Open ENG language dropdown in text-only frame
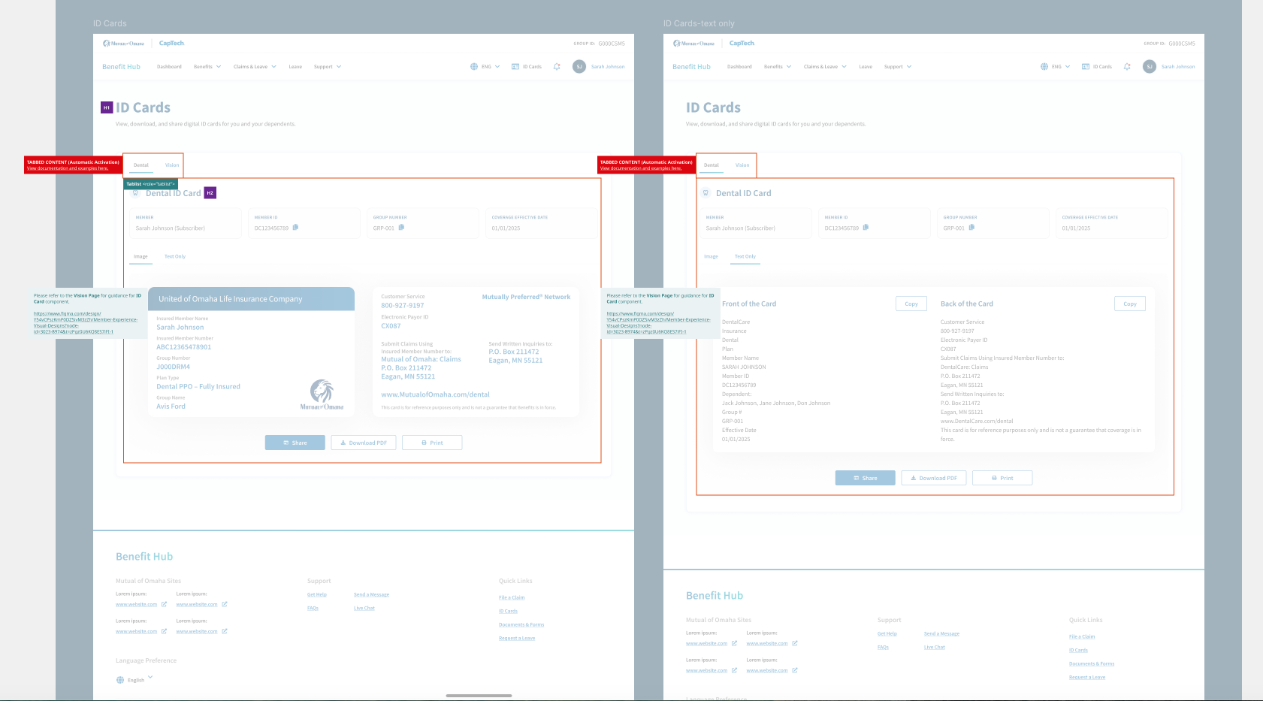 (1061, 67)
